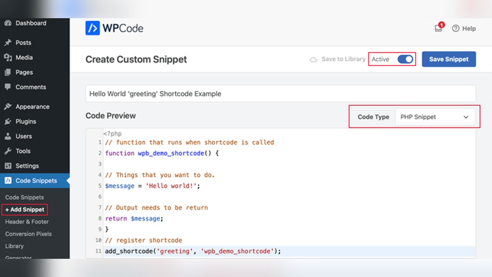Click the snippet title input field

[x=280, y=93]
